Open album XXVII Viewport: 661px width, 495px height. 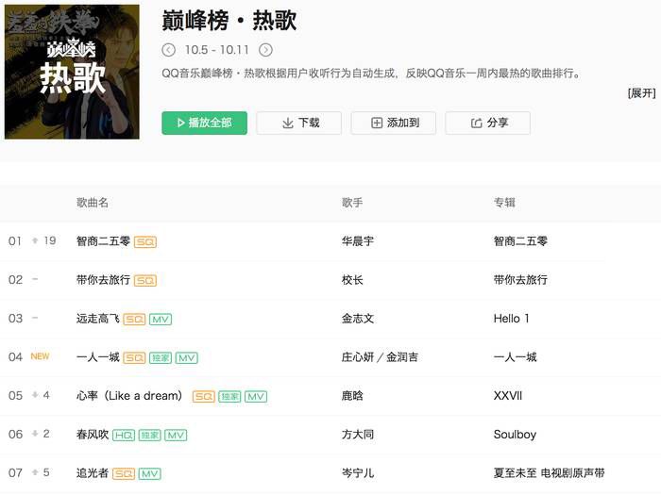(508, 396)
